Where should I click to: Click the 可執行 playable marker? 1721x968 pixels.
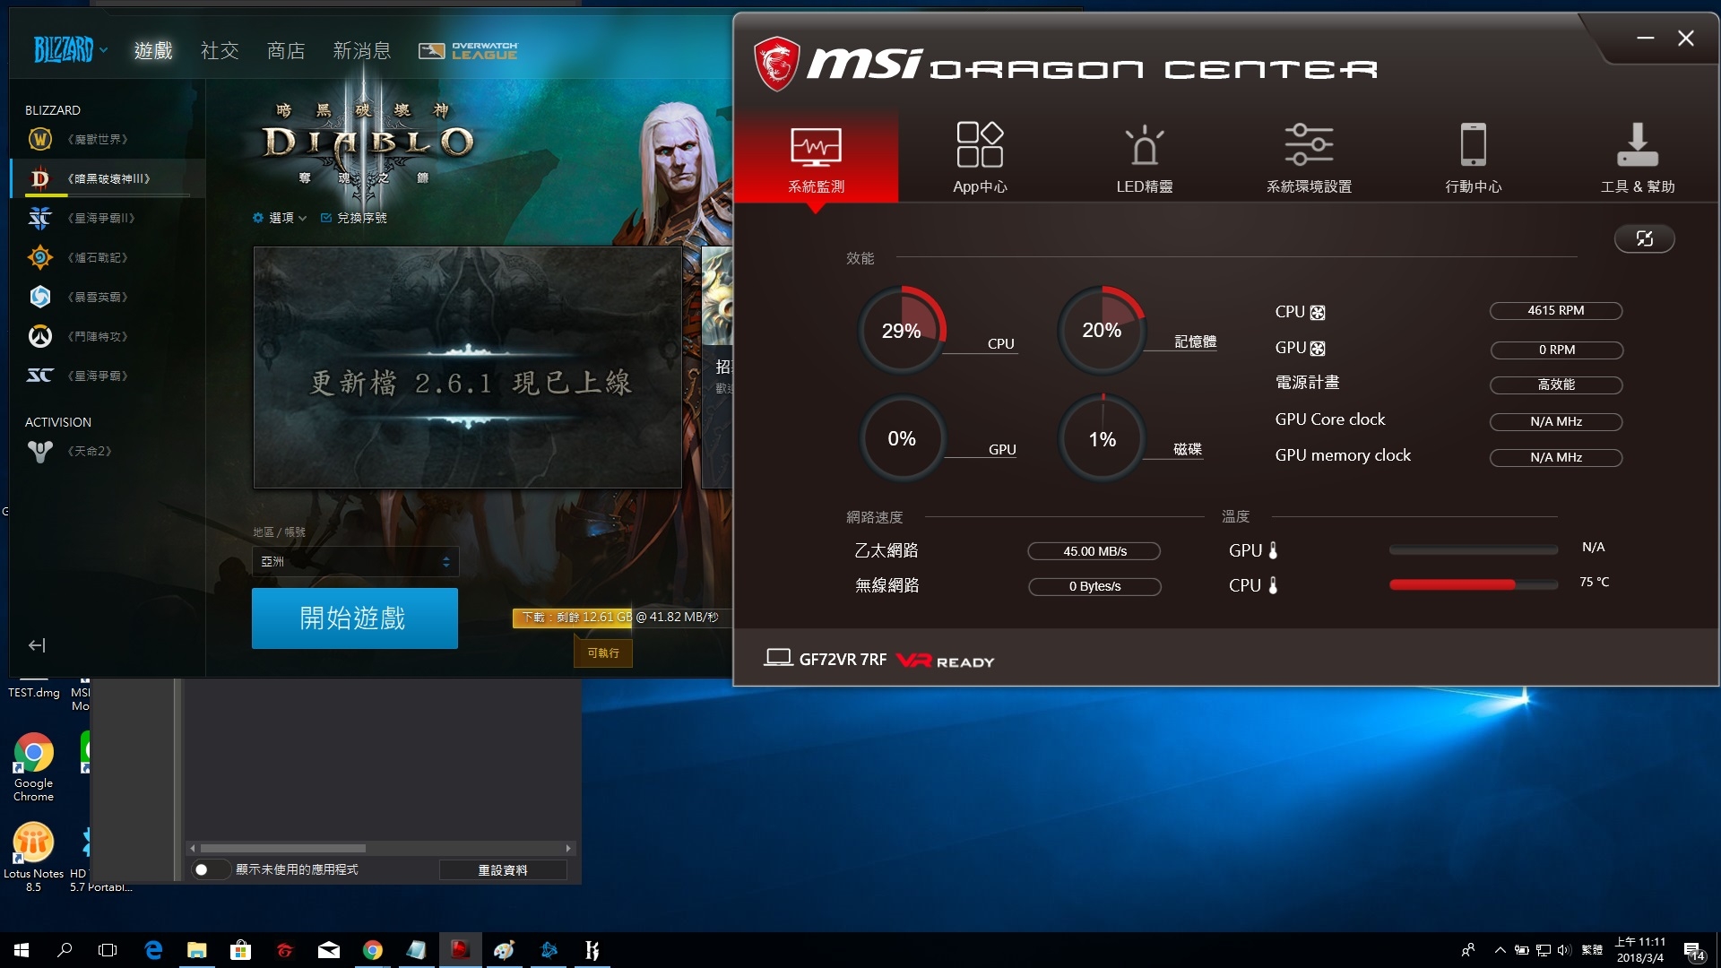click(x=603, y=653)
